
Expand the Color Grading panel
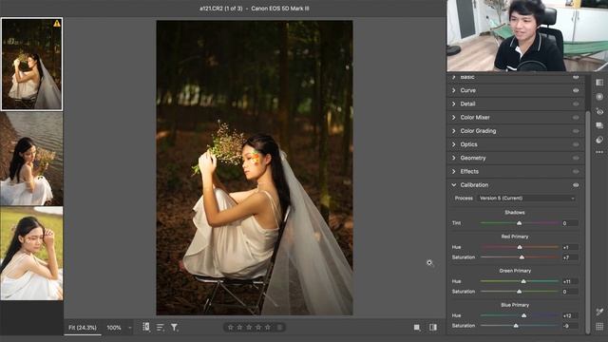[454, 131]
